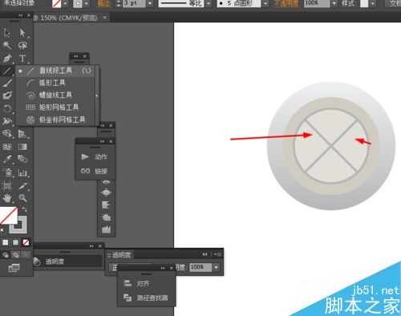Open the stroke color dropdown arrow
Viewport: 401px width, 316px height.
coord(86,4)
